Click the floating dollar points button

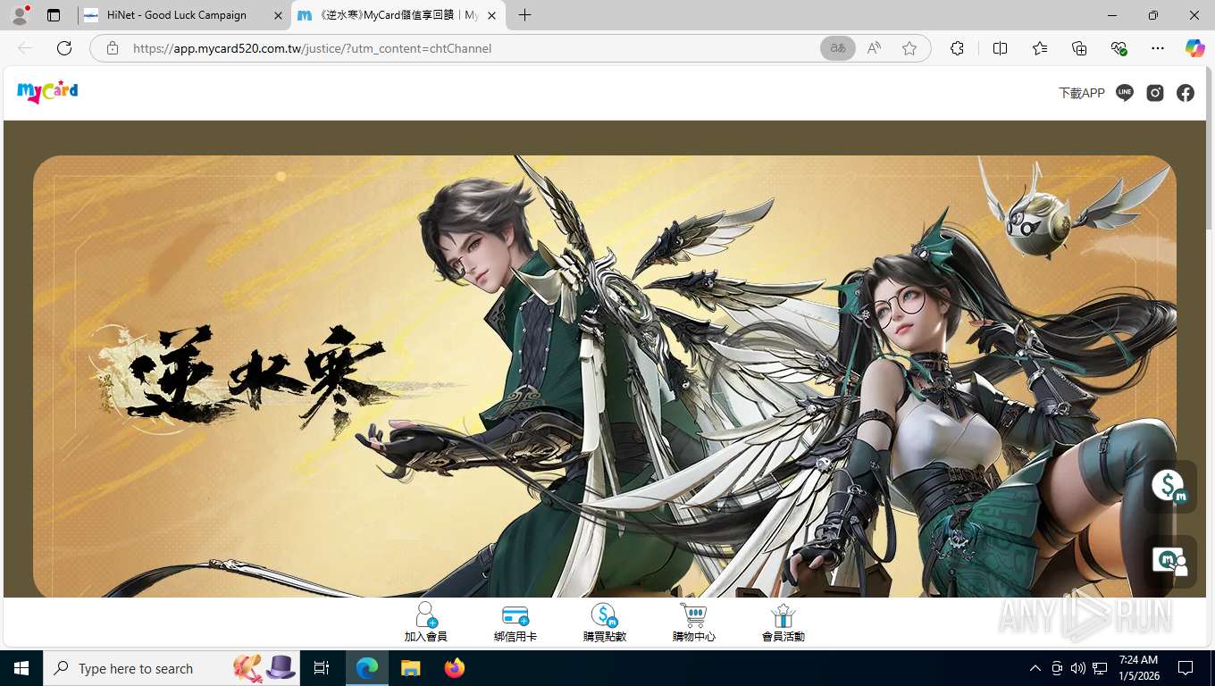1170,487
